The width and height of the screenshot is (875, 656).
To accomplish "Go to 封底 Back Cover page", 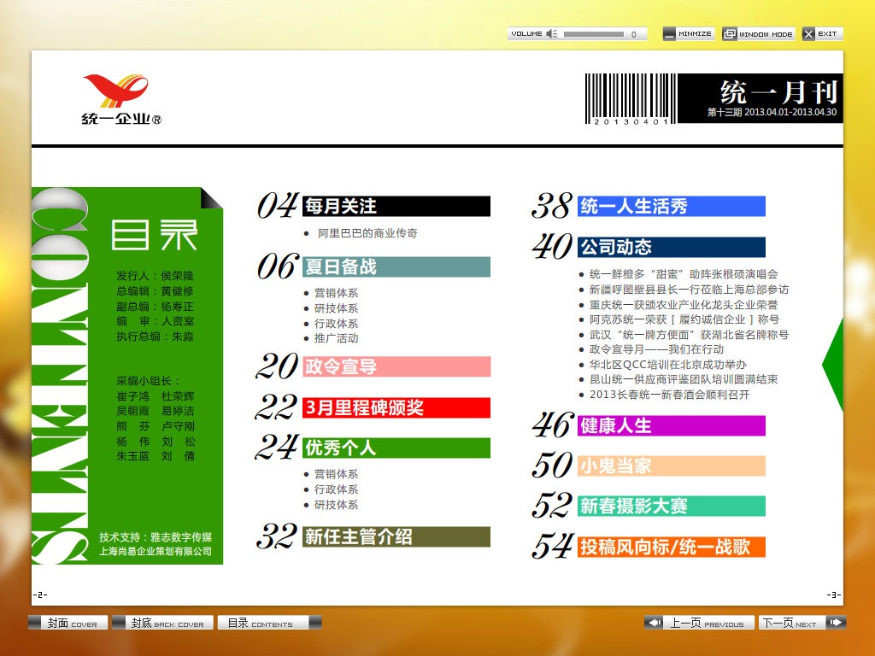I will 162,623.
